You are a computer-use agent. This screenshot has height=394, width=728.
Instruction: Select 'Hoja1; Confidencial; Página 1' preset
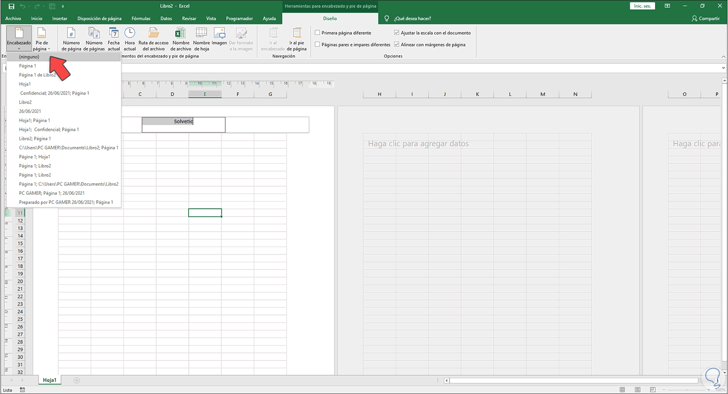coord(64,129)
